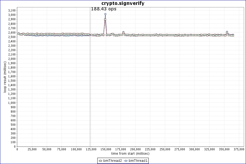This screenshot has width=246, height=164.
Task: Click the vertical marker line in the plot
Action: point(90,82)
